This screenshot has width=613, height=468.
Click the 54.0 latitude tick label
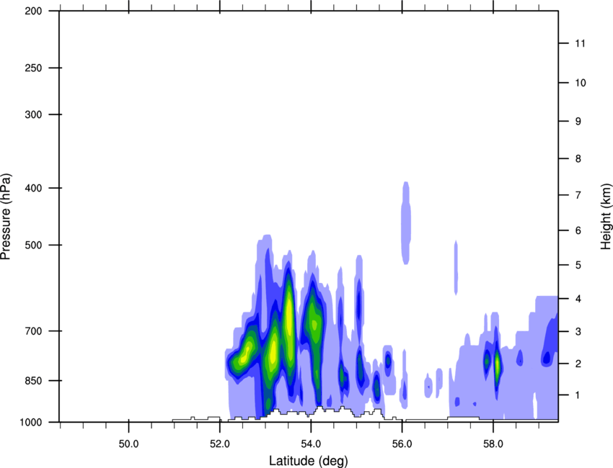coord(312,444)
